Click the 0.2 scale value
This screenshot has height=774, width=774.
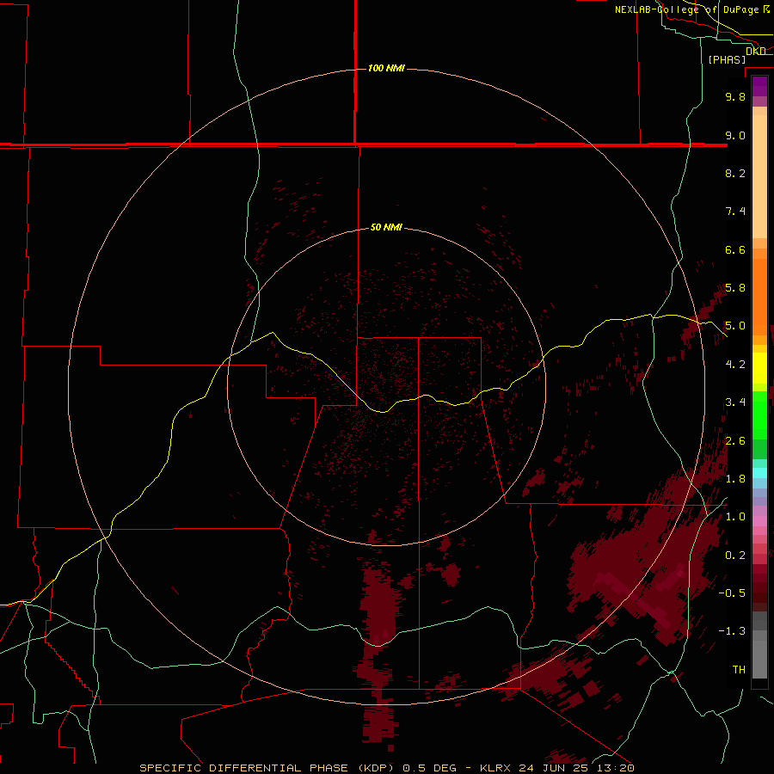(x=735, y=556)
